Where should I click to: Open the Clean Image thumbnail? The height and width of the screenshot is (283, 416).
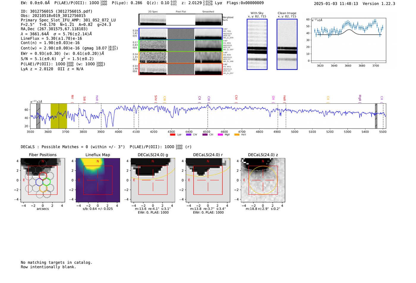coord(287,44)
